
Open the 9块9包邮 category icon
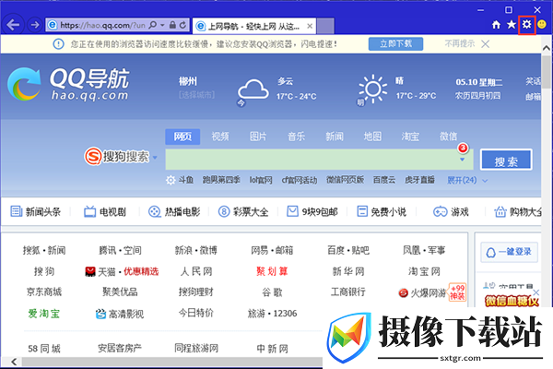[x=292, y=211]
